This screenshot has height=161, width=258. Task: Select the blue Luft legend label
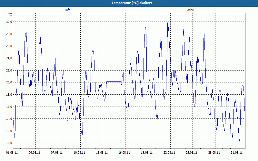(67, 10)
